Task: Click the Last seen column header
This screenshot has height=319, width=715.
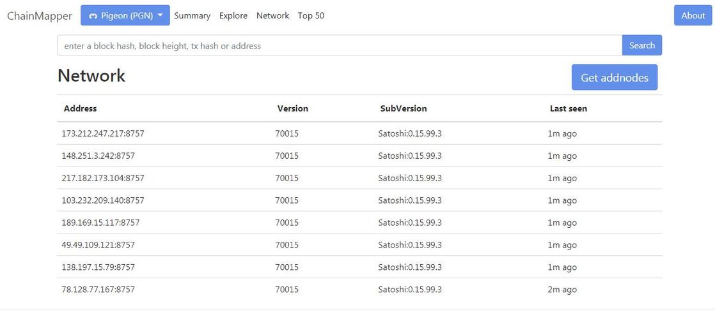Action: pyautogui.click(x=569, y=108)
